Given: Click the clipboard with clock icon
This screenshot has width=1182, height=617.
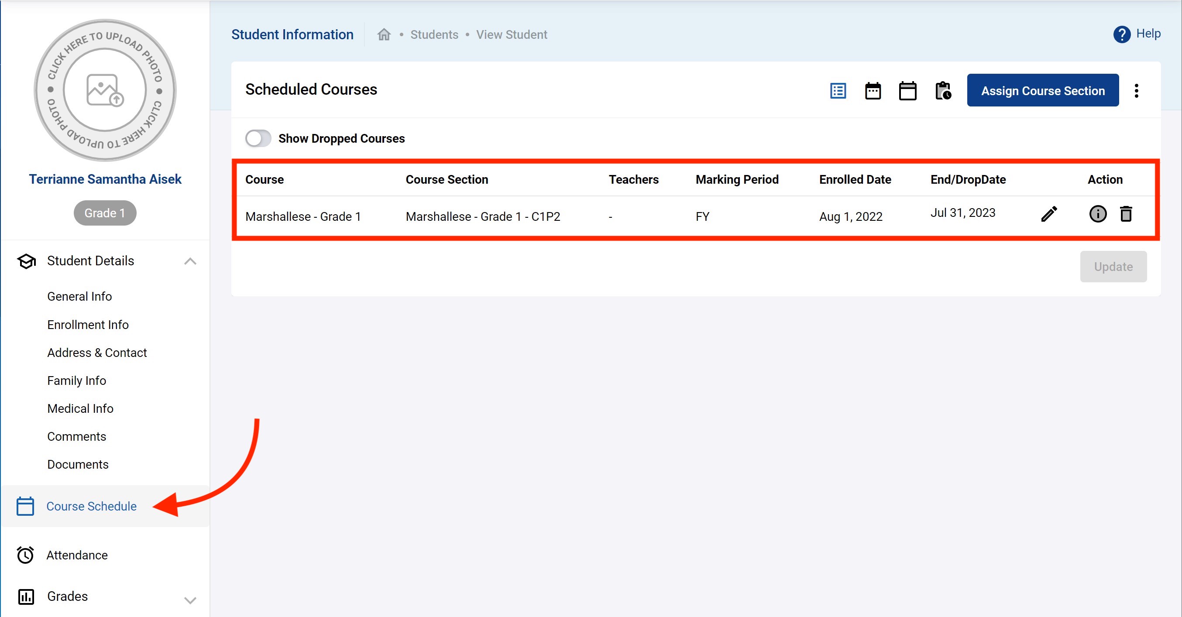Looking at the screenshot, I should click(942, 90).
